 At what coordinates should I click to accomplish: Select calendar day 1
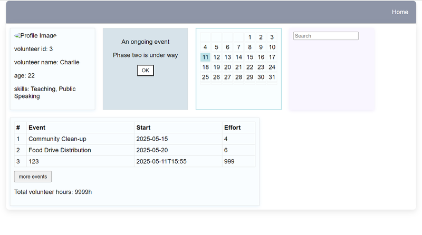(250, 37)
